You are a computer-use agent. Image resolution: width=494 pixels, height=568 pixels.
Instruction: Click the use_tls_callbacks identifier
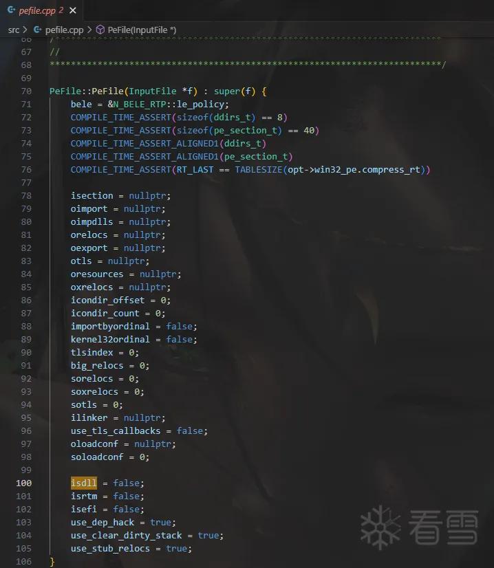[x=116, y=430]
